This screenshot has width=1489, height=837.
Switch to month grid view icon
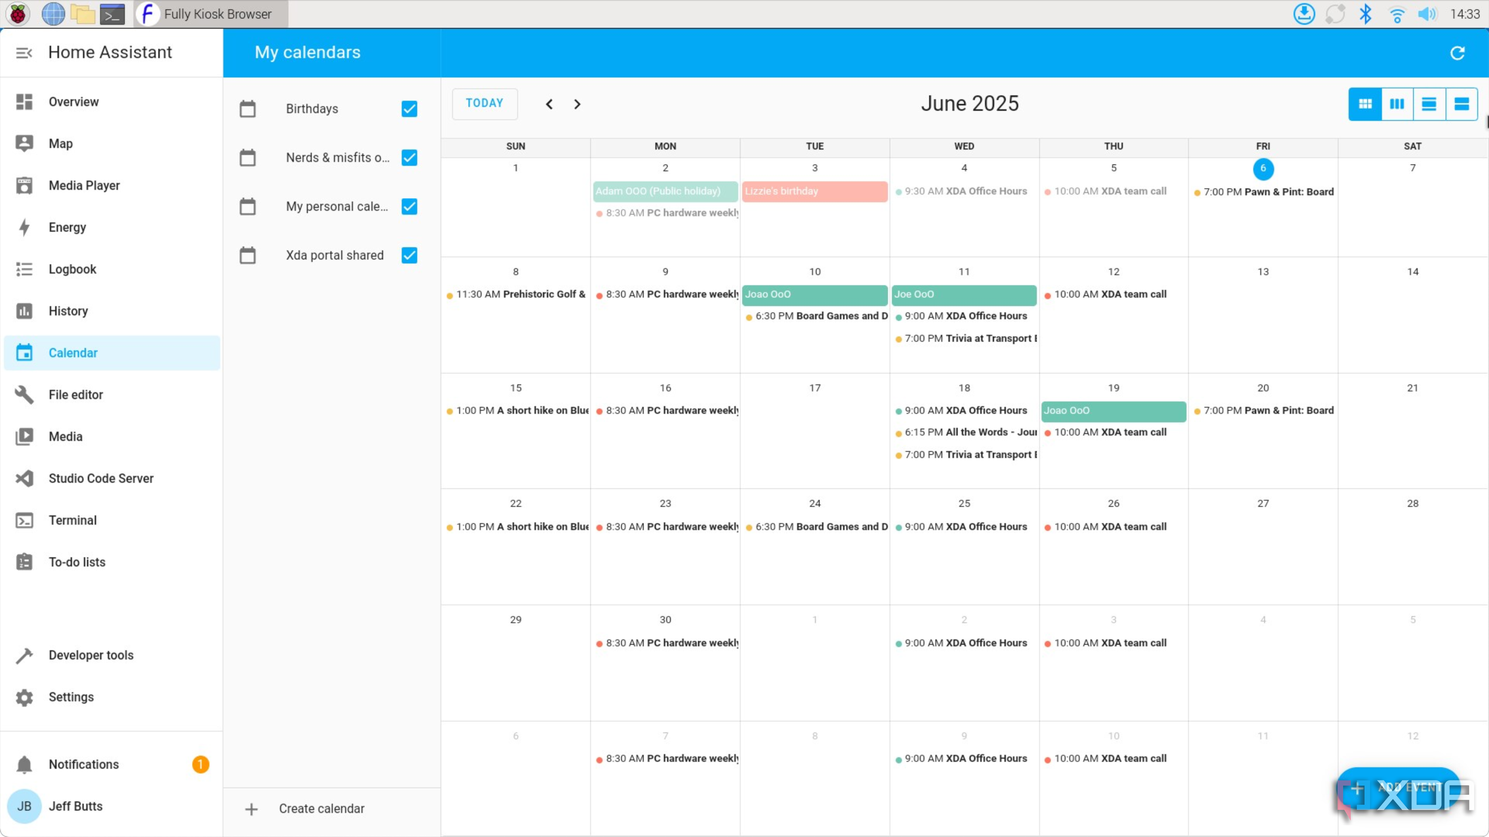1365,104
